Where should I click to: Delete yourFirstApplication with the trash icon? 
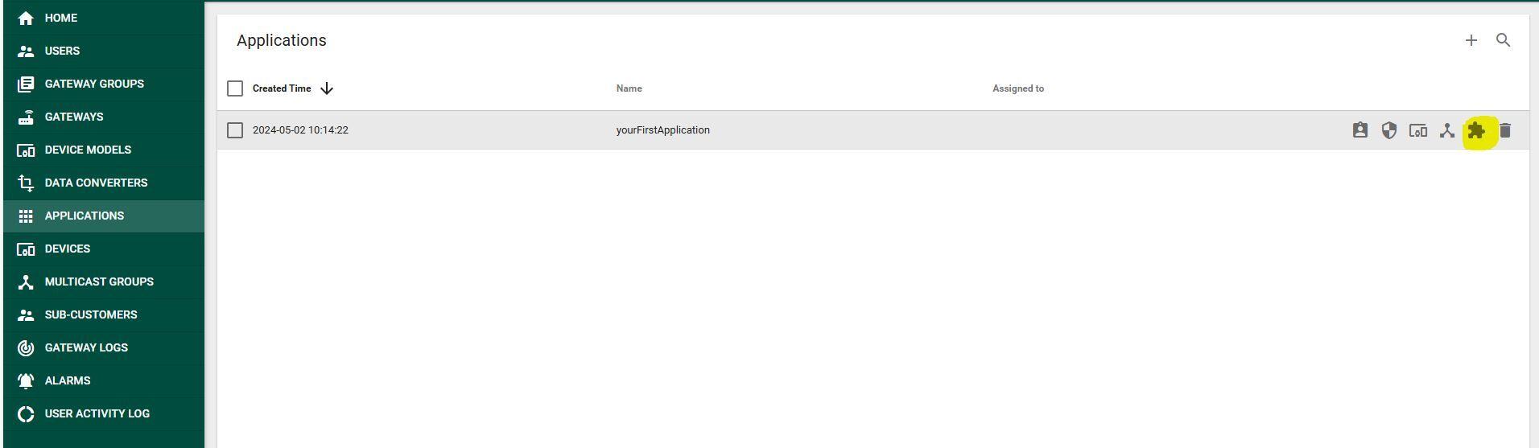coord(1505,130)
